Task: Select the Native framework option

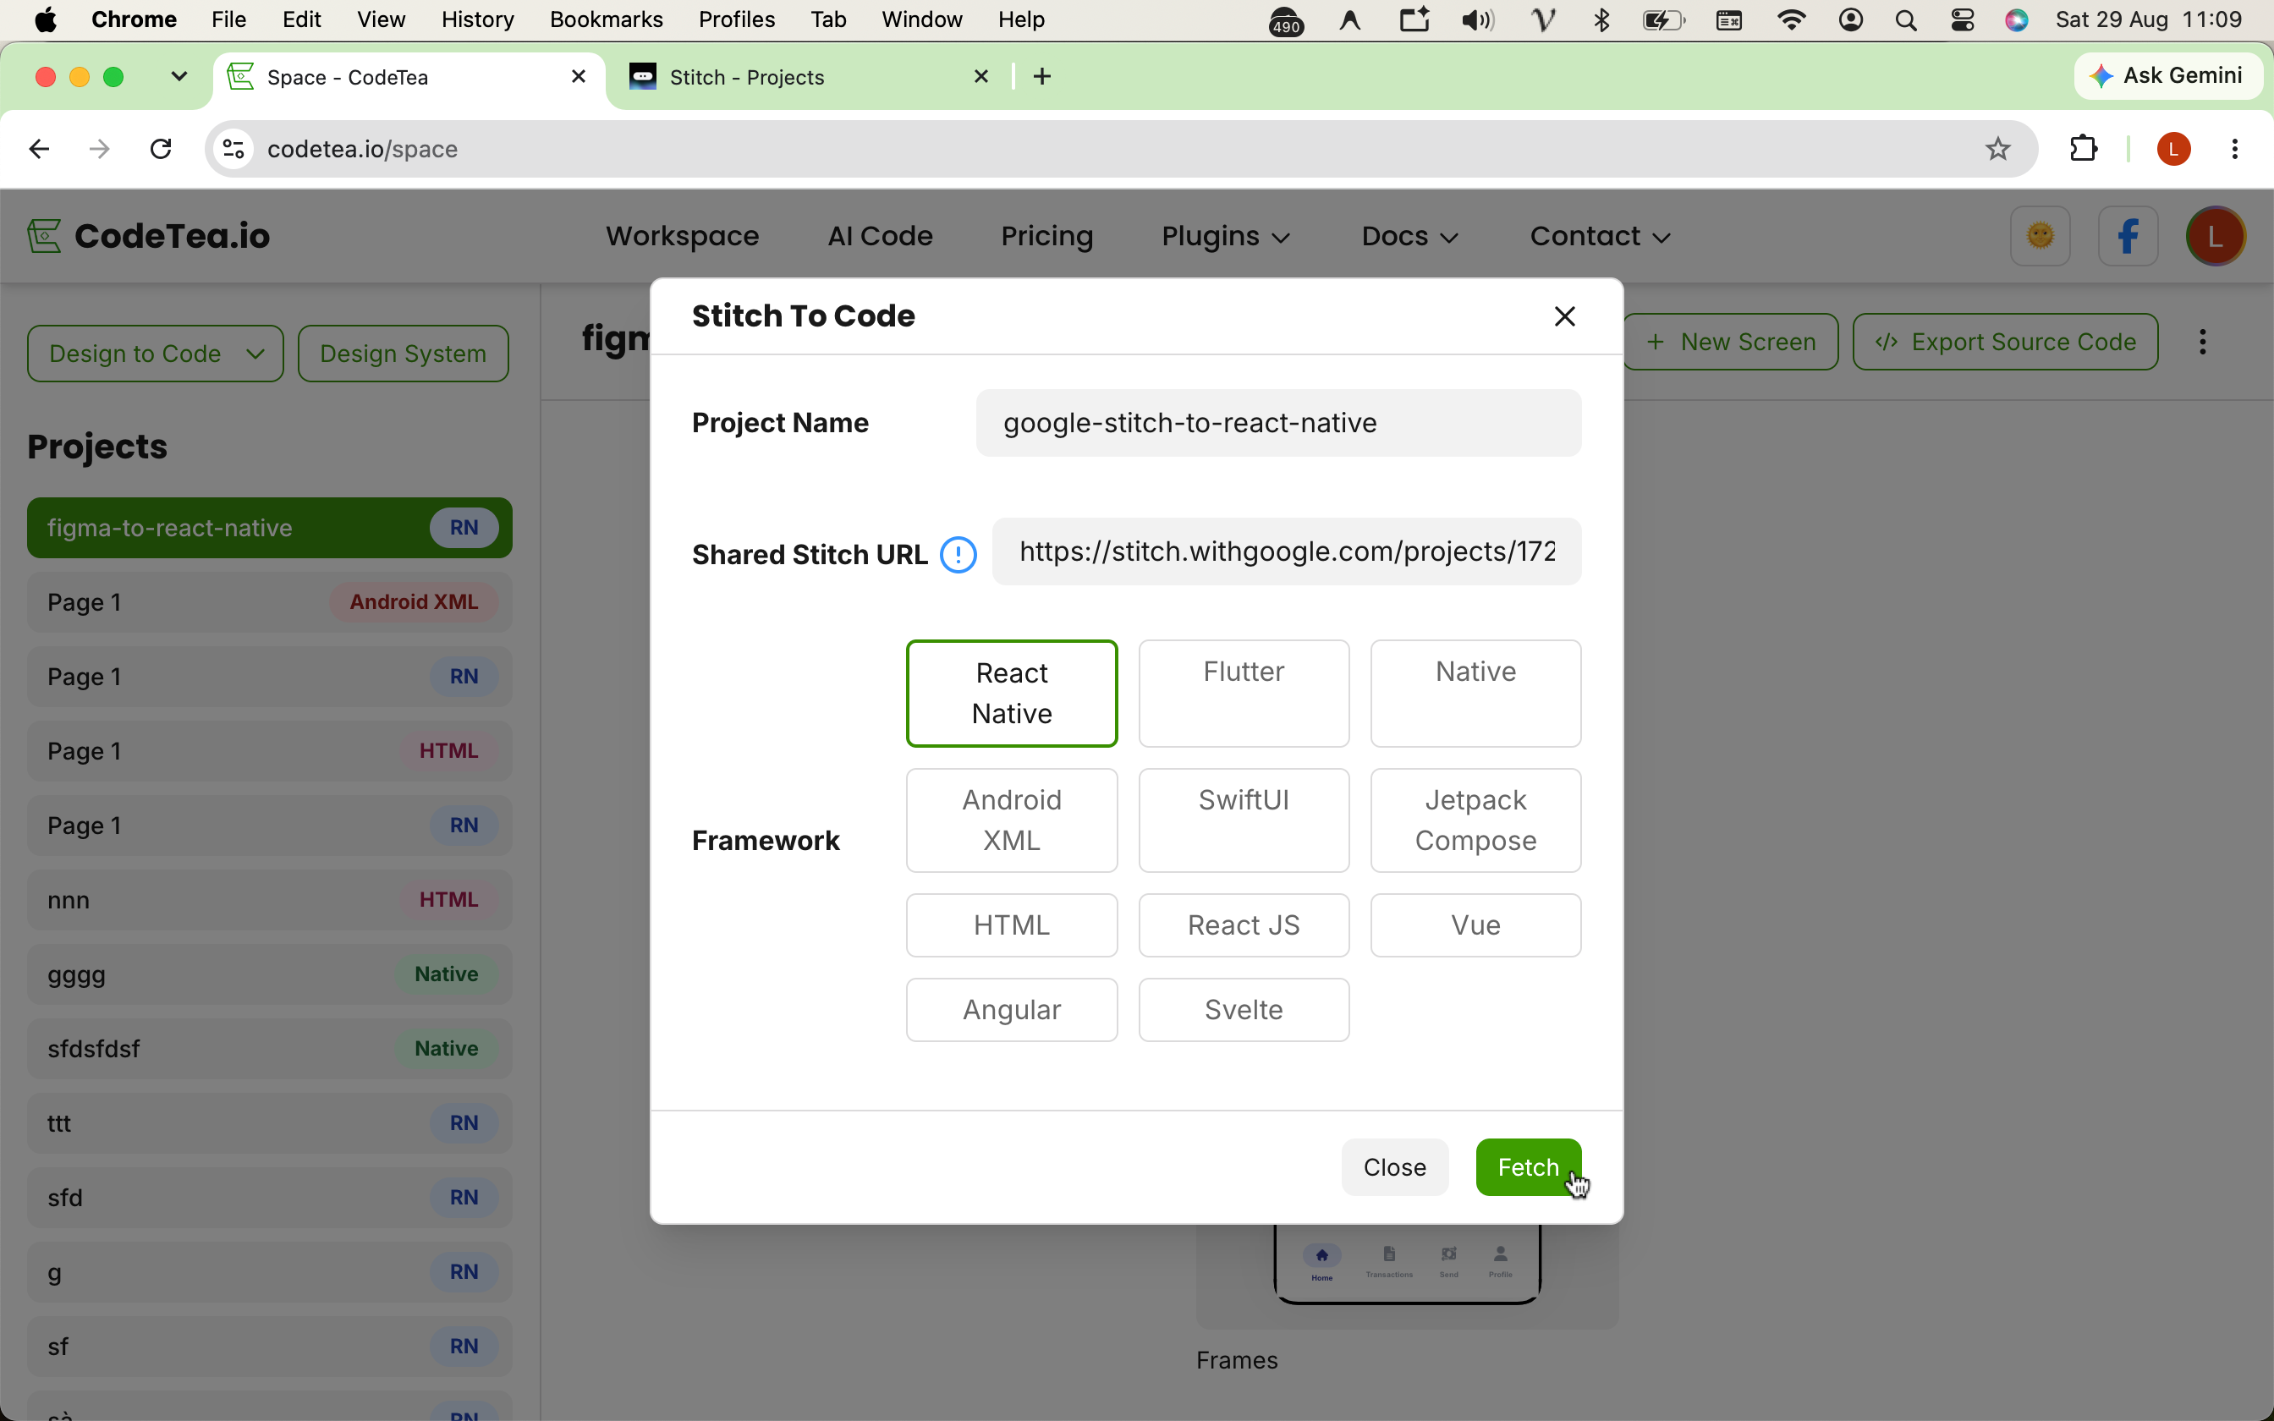Action: point(1475,694)
